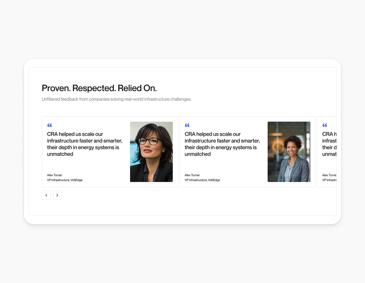Click the quote mark in the cut-off third card
The image size is (365, 283).
click(x=325, y=125)
